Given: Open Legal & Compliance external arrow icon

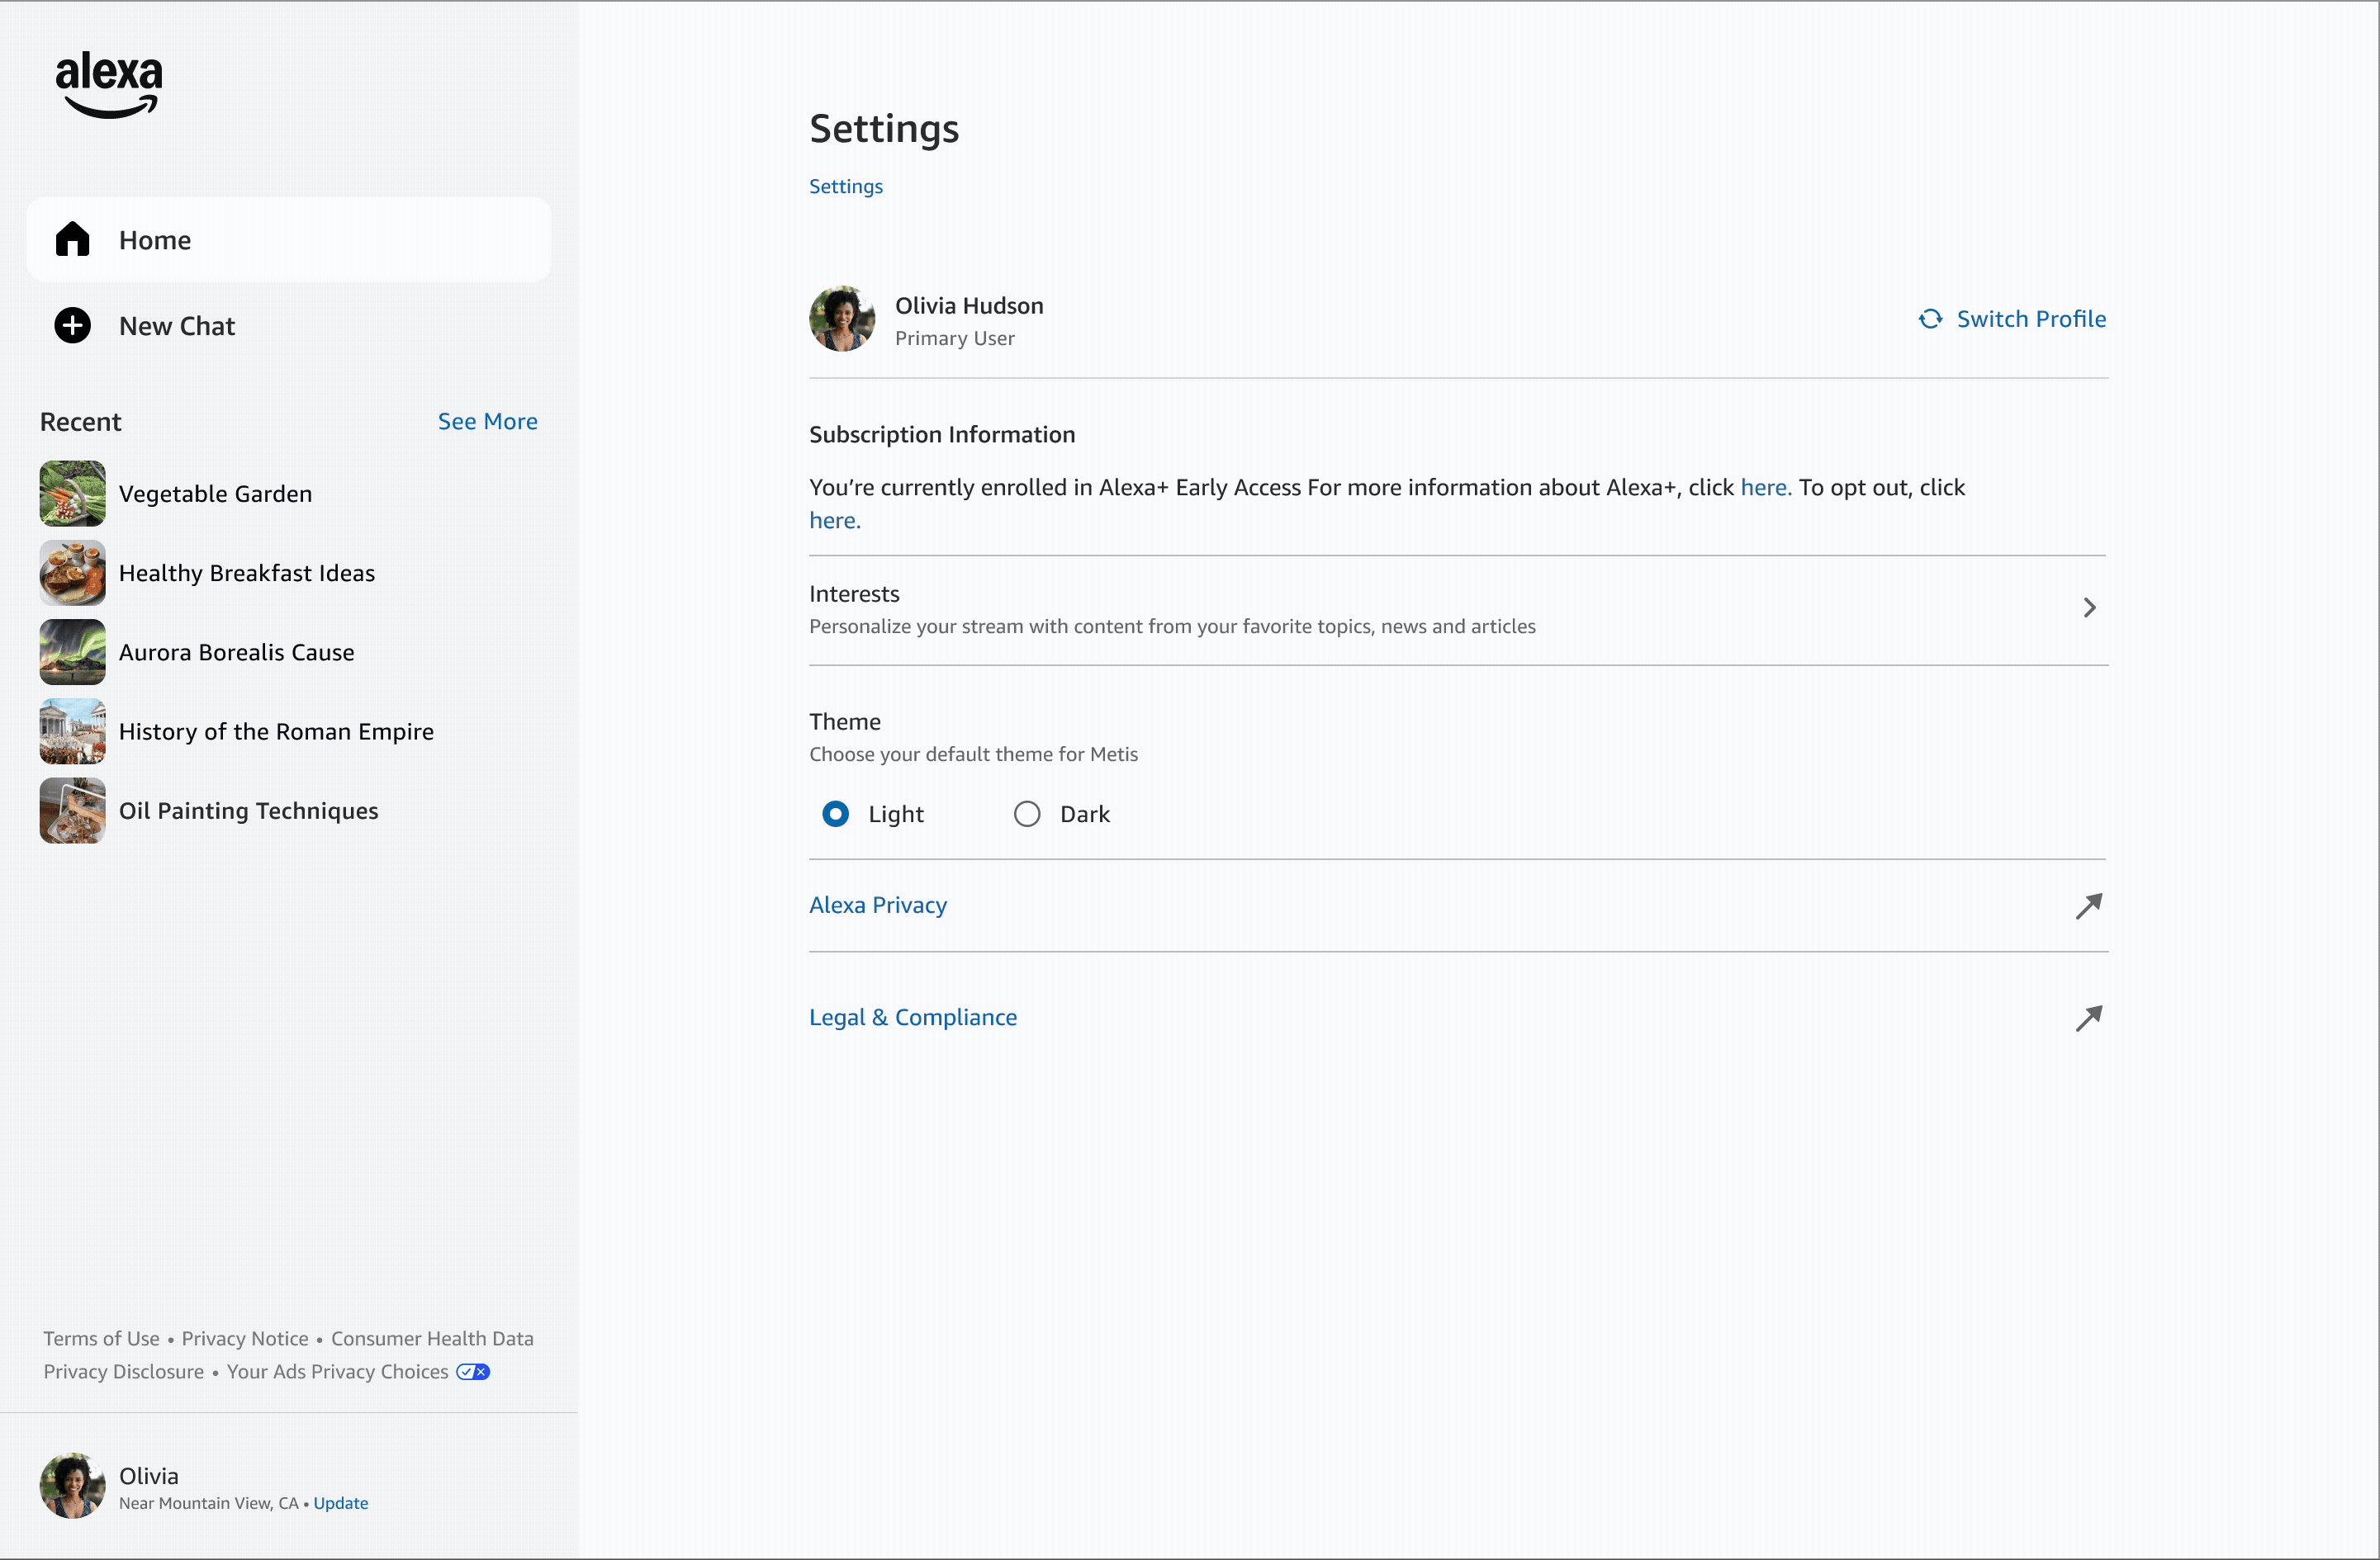Looking at the screenshot, I should click(x=2089, y=1018).
